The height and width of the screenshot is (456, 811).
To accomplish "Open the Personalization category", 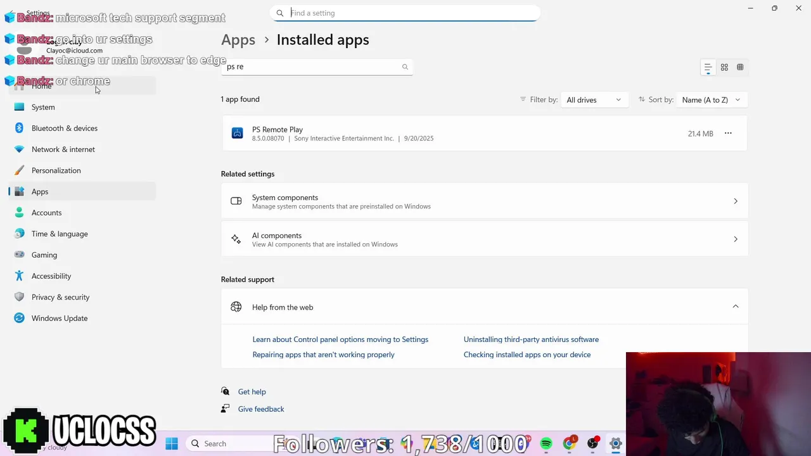I will coord(82,170).
